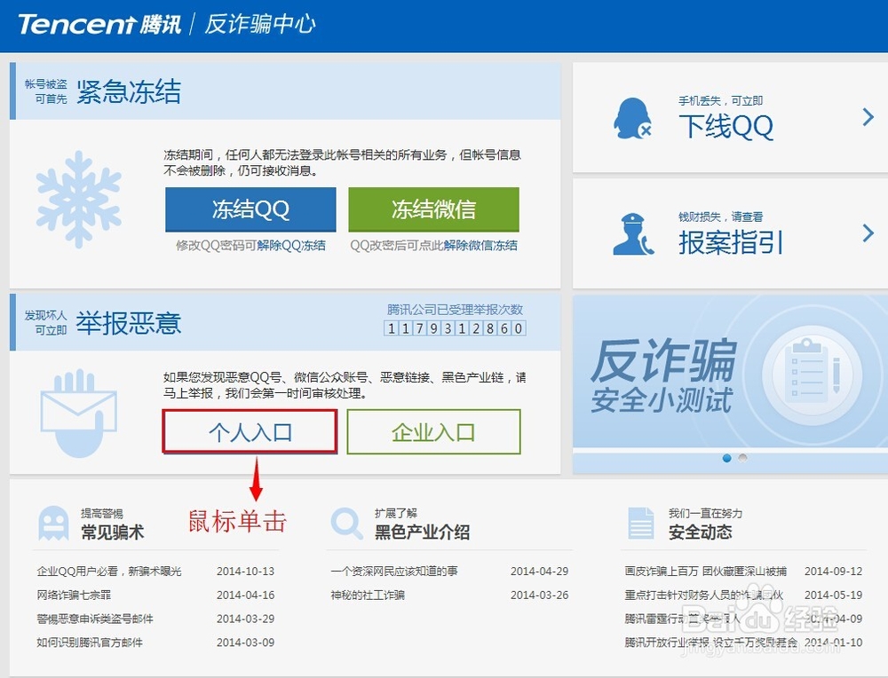Click the highlighted 个人入口 button
The width and height of the screenshot is (888, 678).
point(250,432)
